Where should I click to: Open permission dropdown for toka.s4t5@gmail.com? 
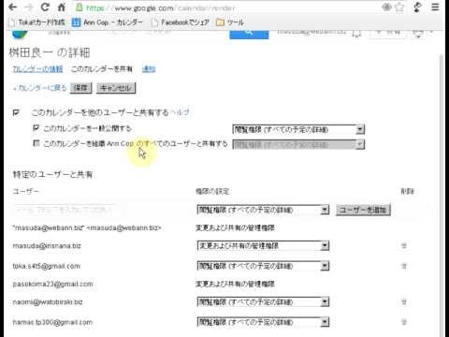[263, 266]
